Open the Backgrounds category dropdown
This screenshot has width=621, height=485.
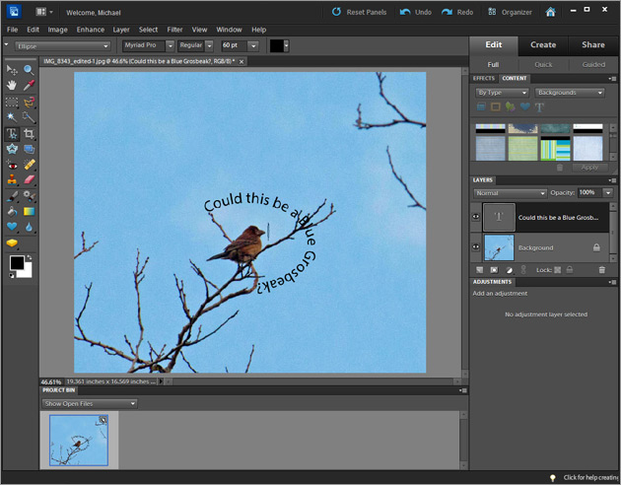point(569,93)
